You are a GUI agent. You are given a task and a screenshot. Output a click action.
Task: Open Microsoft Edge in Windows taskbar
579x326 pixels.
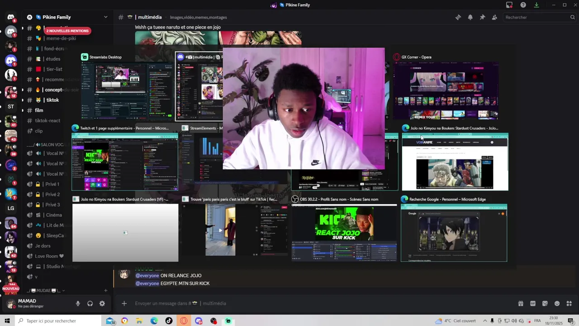154,321
